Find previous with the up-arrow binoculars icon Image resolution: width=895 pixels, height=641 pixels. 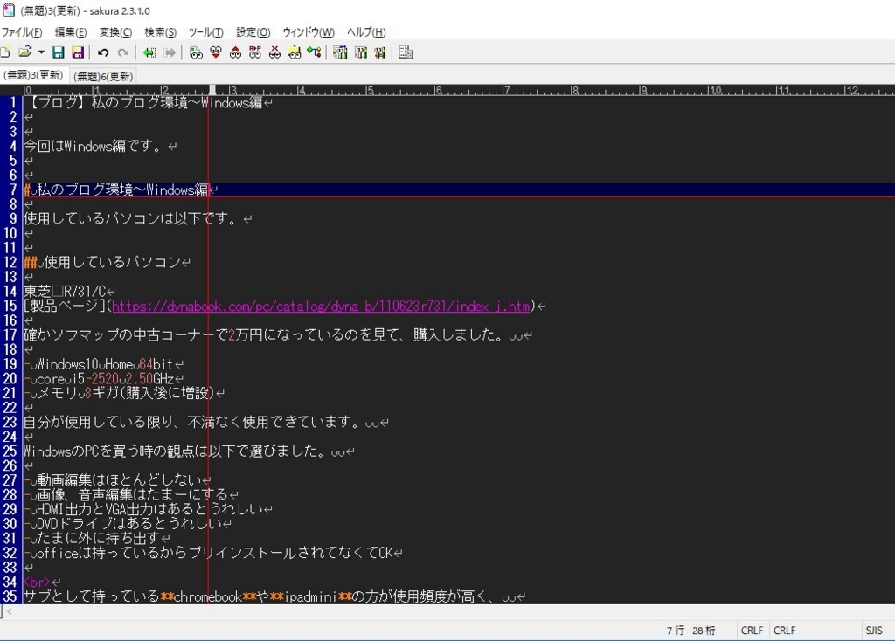coord(235,52)
